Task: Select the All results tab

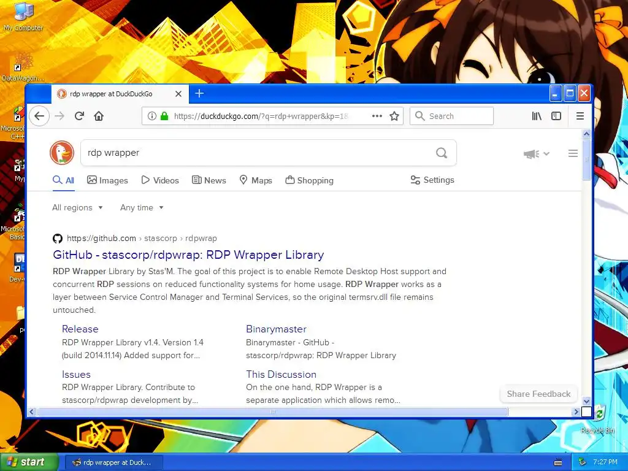Action: 63,180
